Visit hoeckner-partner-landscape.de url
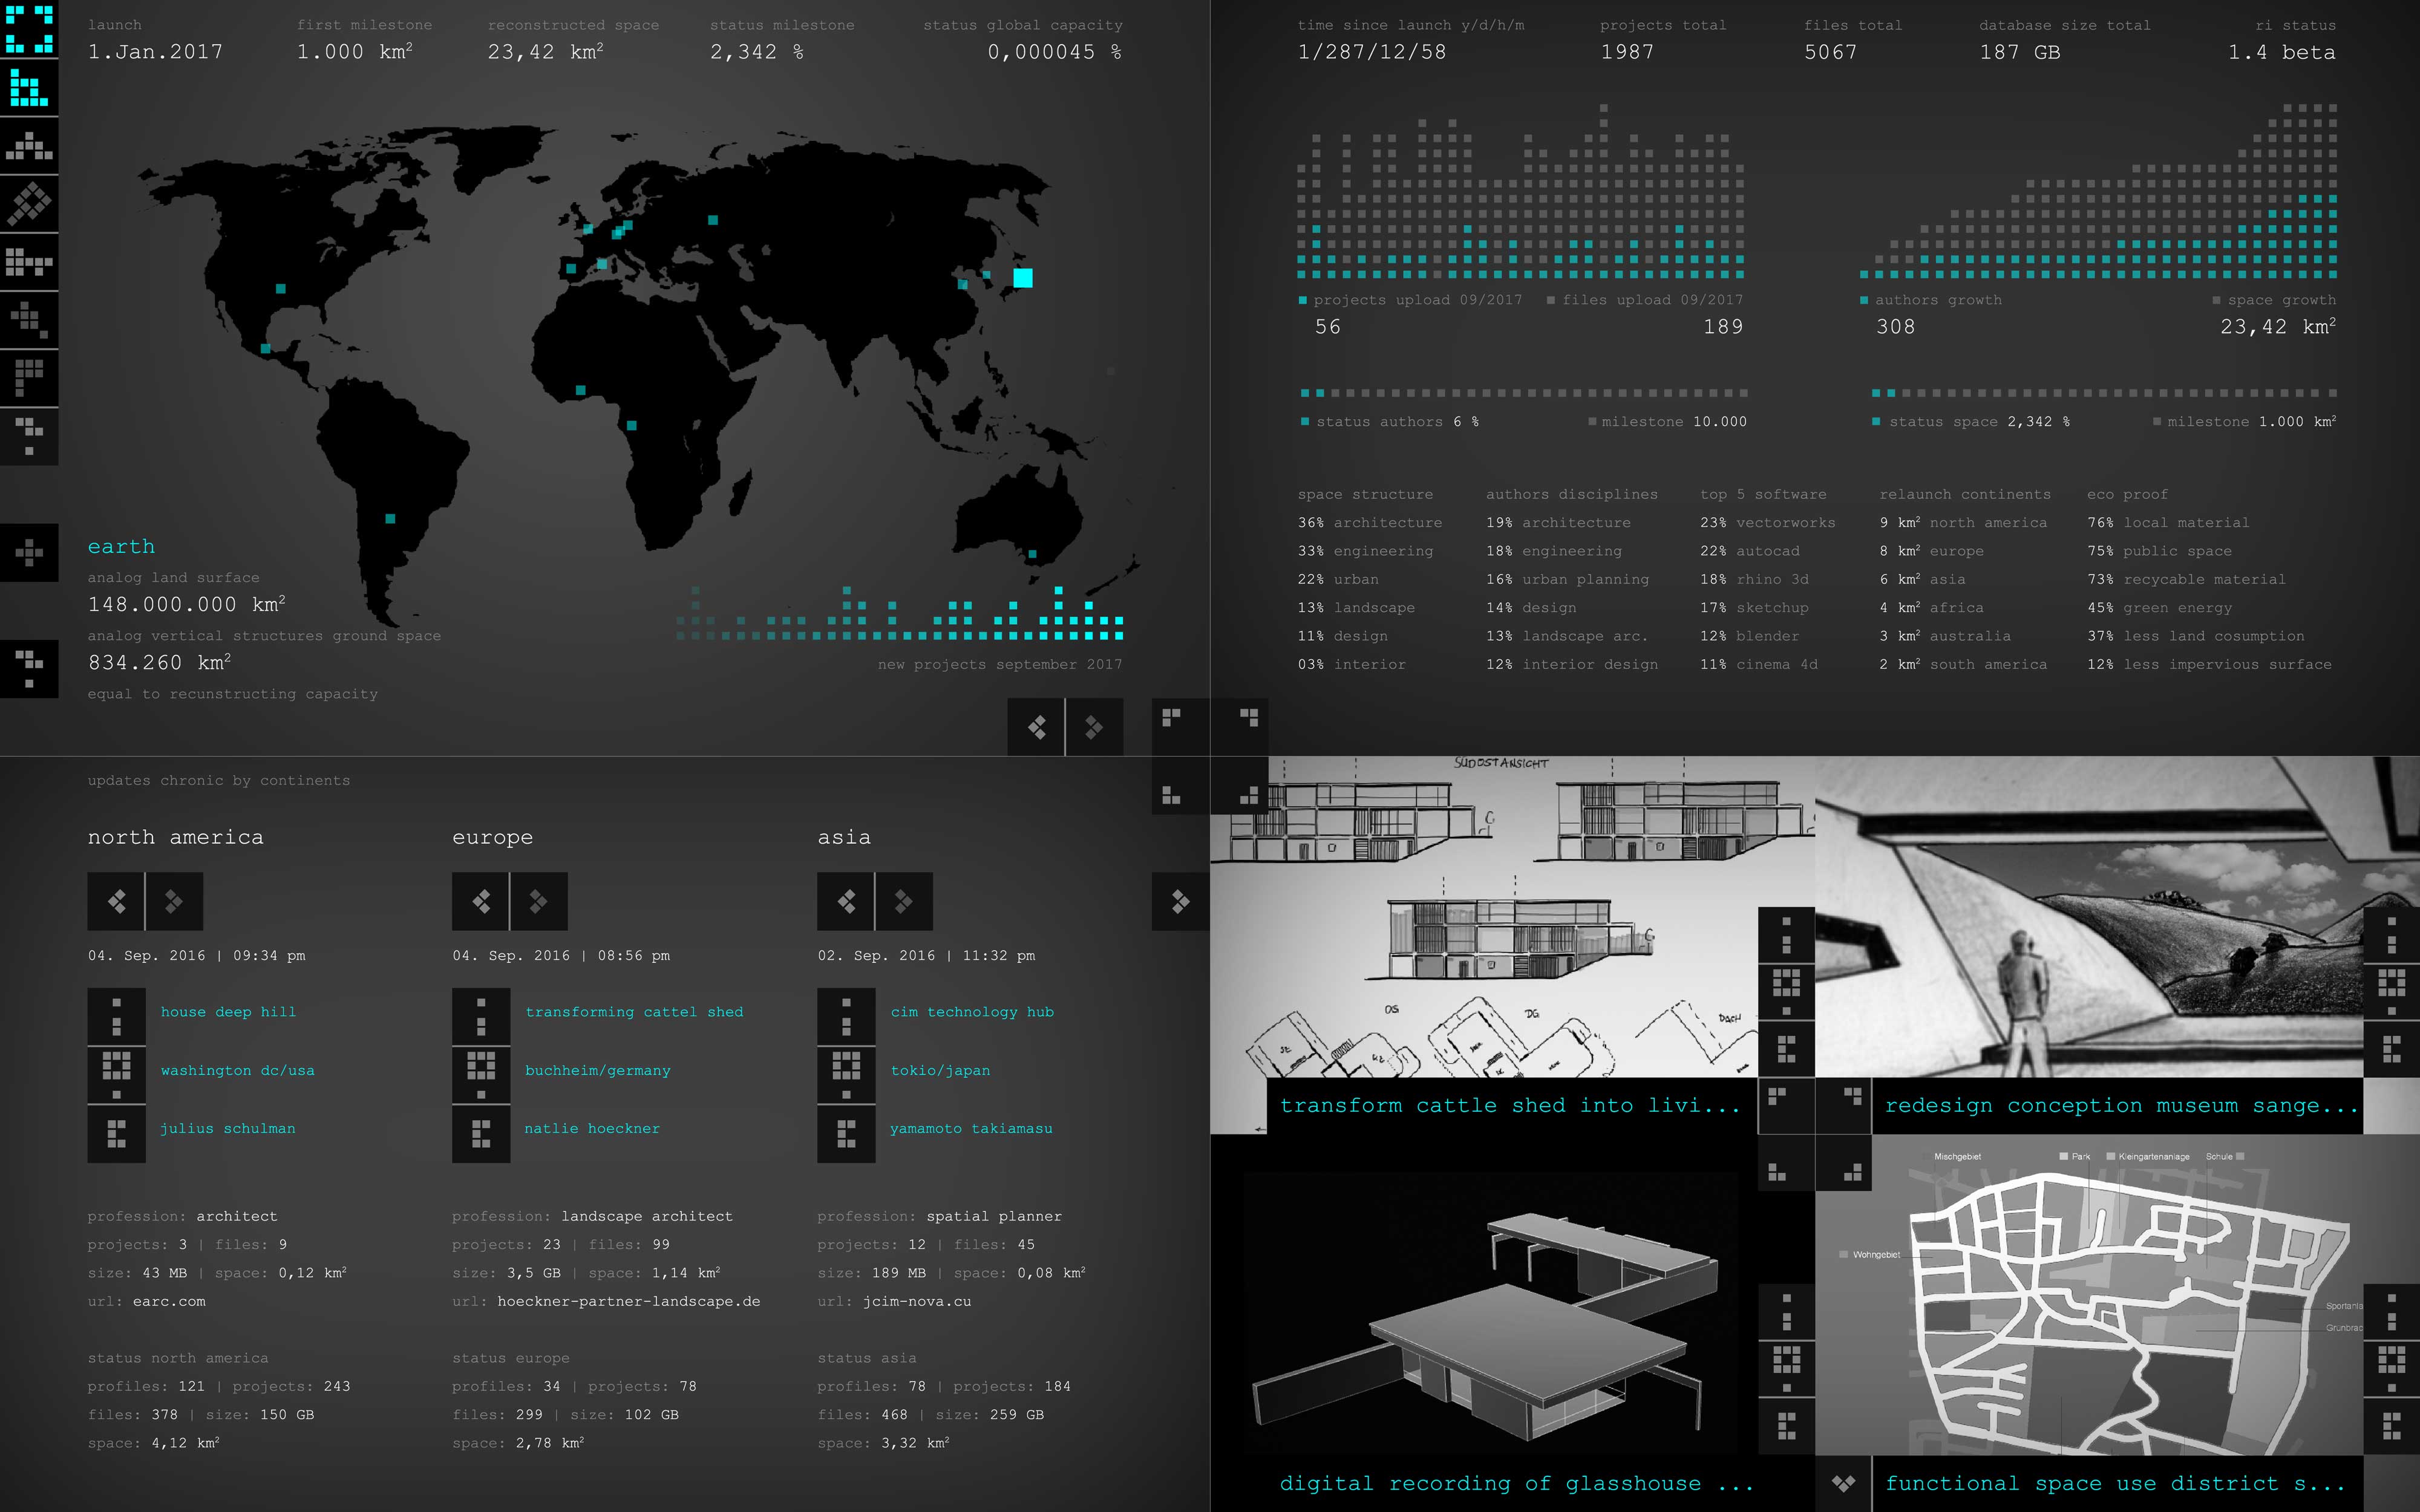This screenshot has width=2420, height=1512. tap(629, 1301)
